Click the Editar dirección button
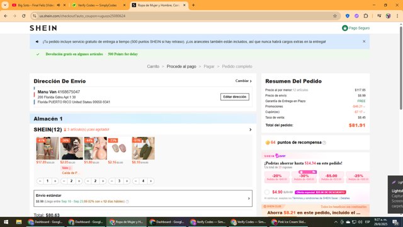Viewport: 403px width, 227px height. click(x=235, y=96)
